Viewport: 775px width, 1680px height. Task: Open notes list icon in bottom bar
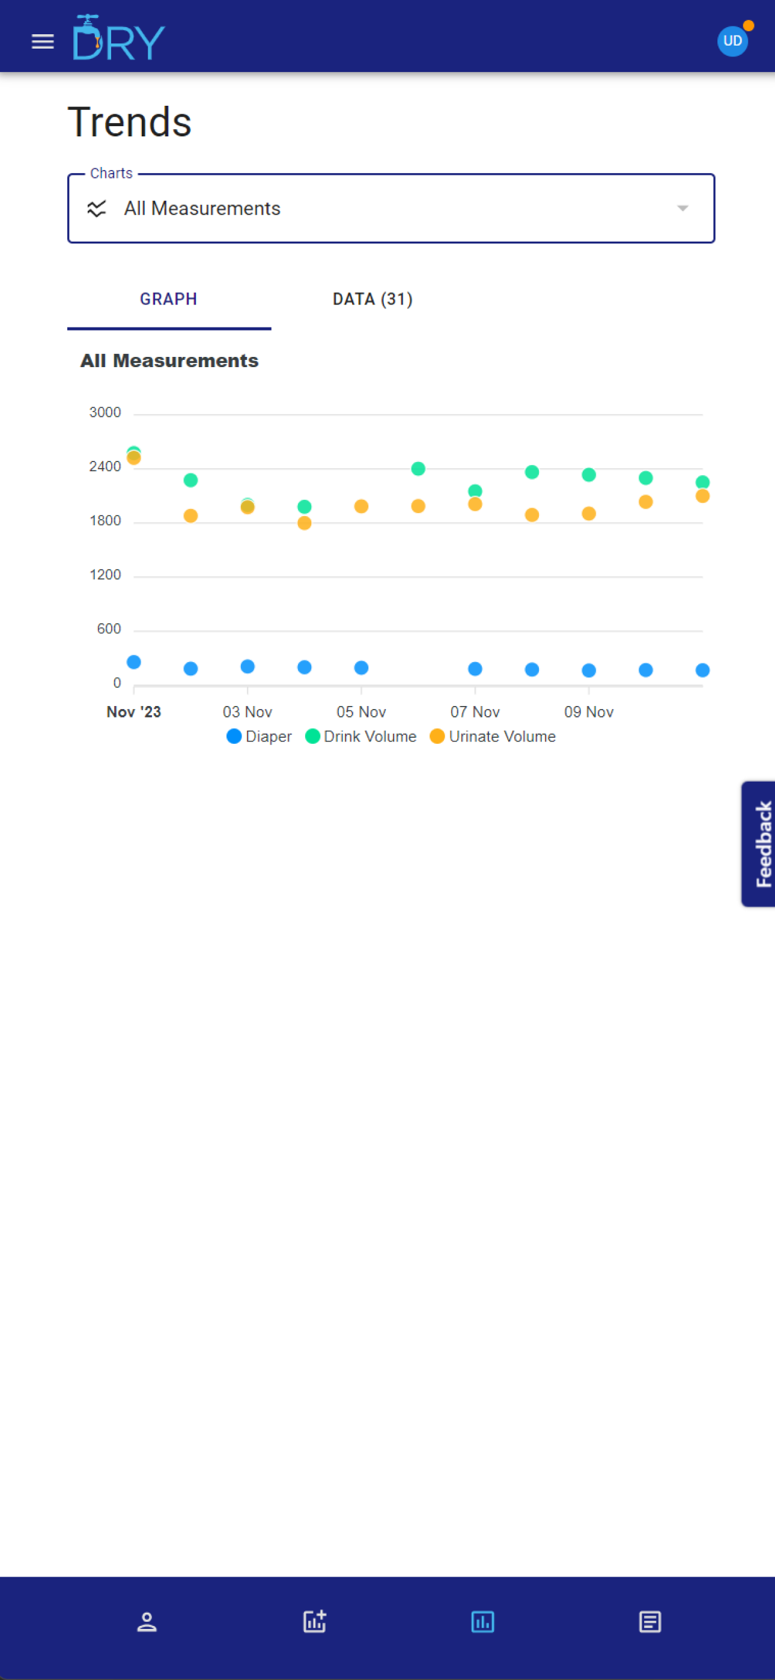tap(650, 1621)
